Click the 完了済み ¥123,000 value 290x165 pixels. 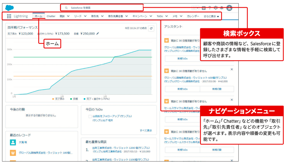(26, 34)
